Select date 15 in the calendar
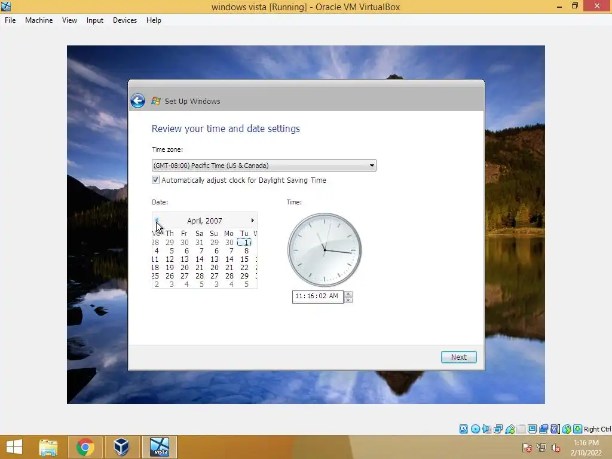 tap(244, 259)
